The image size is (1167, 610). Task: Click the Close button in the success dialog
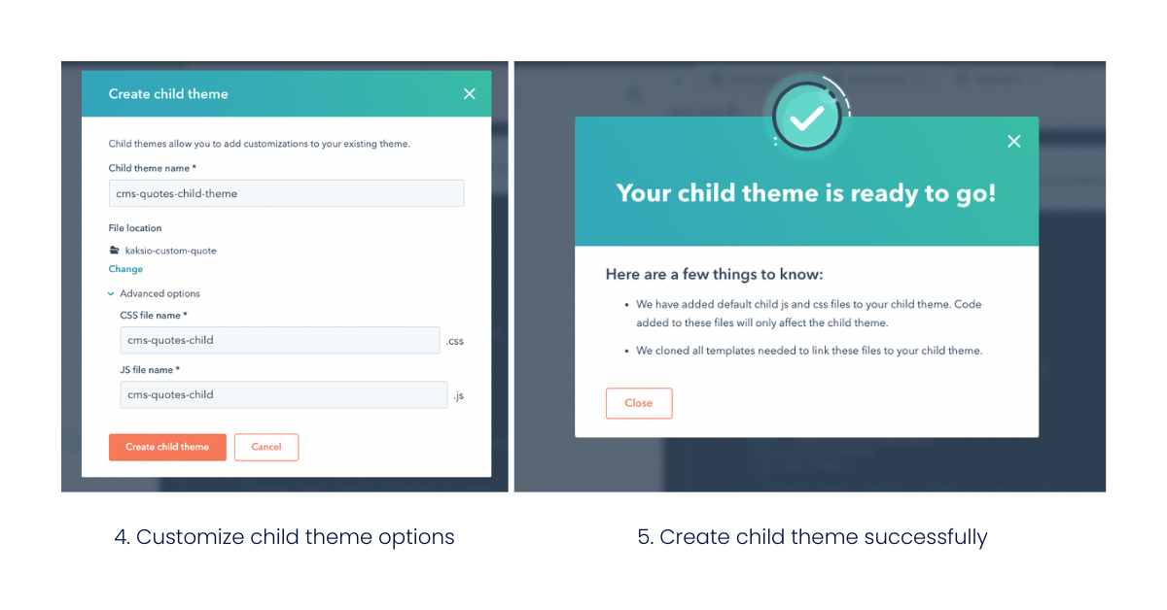point(639,403)
